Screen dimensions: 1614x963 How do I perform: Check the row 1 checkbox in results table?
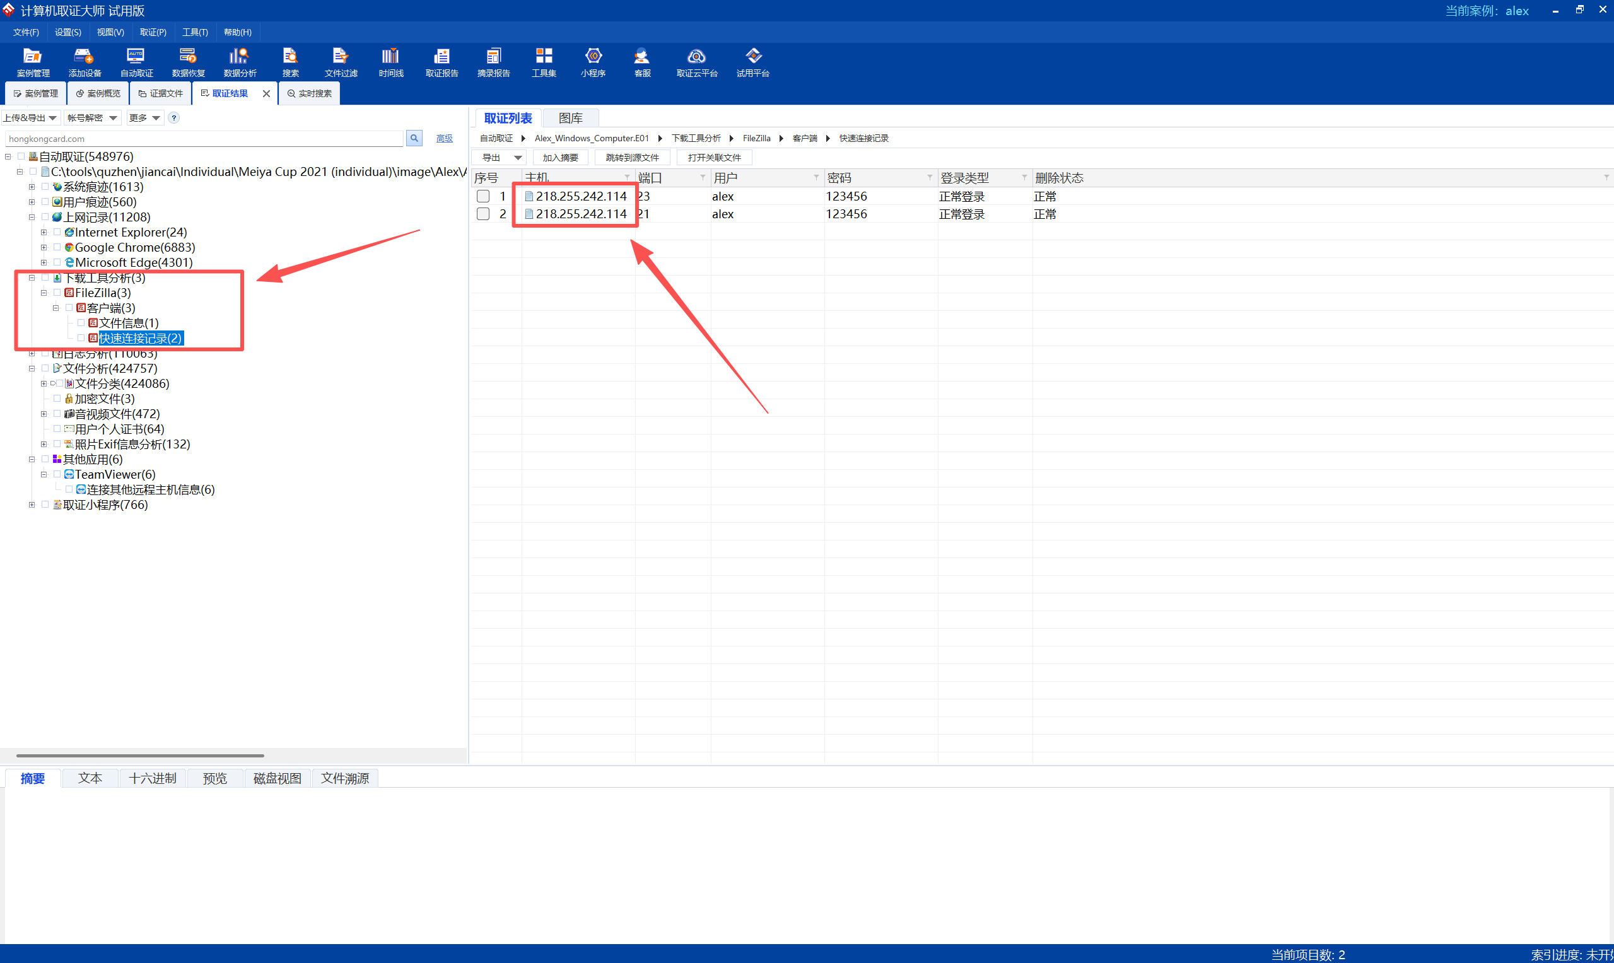pos(483,196)
